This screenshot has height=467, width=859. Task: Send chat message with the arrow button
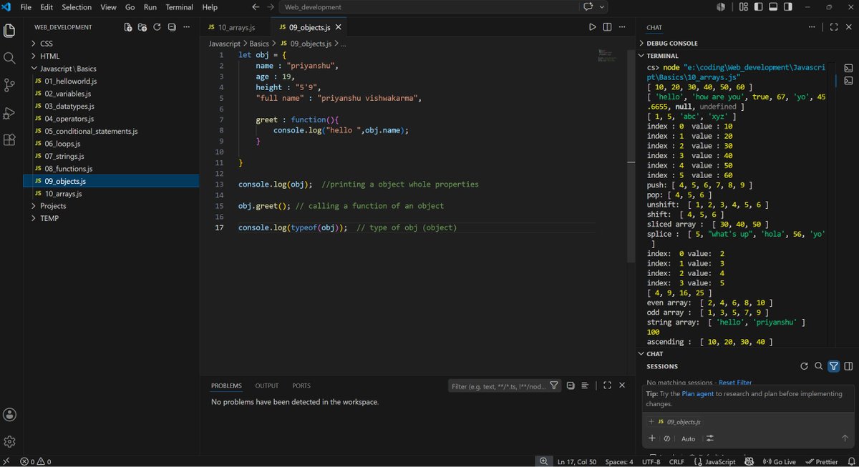click(x=845, y=438)
